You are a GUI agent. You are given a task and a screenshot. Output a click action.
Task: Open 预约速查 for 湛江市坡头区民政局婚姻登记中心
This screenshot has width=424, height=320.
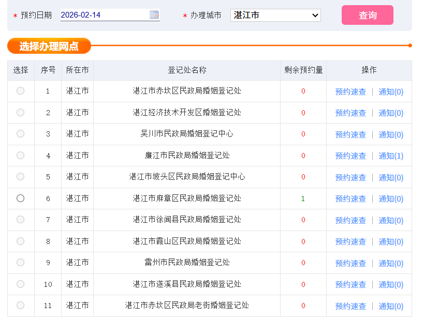[350, 177]
